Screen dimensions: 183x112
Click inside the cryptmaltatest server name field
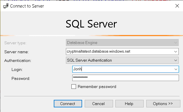(120, 52)
